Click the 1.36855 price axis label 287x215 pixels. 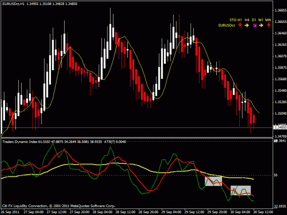281,11
